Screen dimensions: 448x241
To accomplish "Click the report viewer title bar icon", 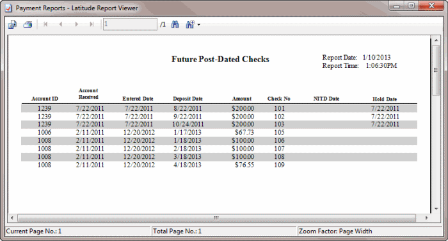I will [x=8, y=8].
